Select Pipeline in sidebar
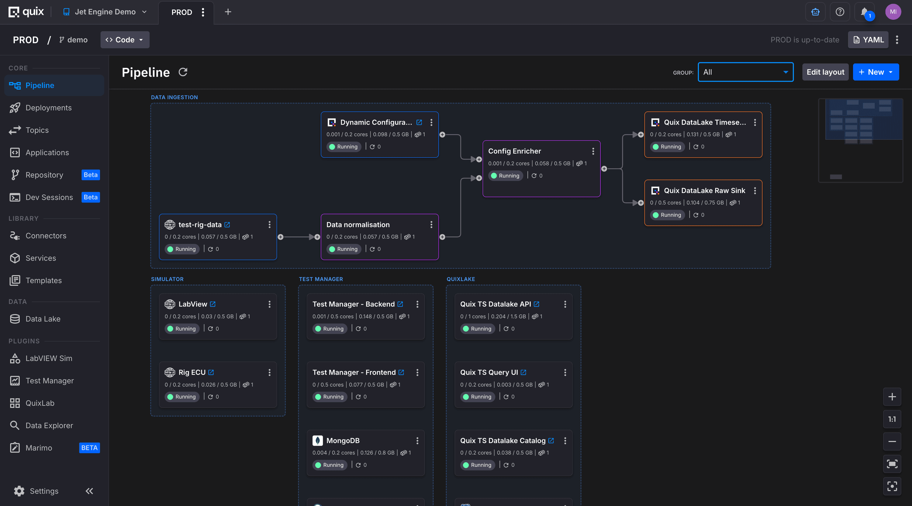912x506 pixels. (54, 85)
